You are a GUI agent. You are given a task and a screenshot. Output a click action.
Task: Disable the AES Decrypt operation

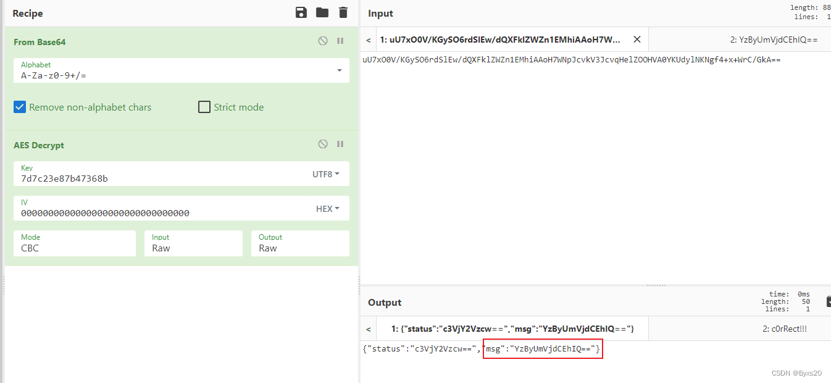pyautogui.click(x=322, y=144)
